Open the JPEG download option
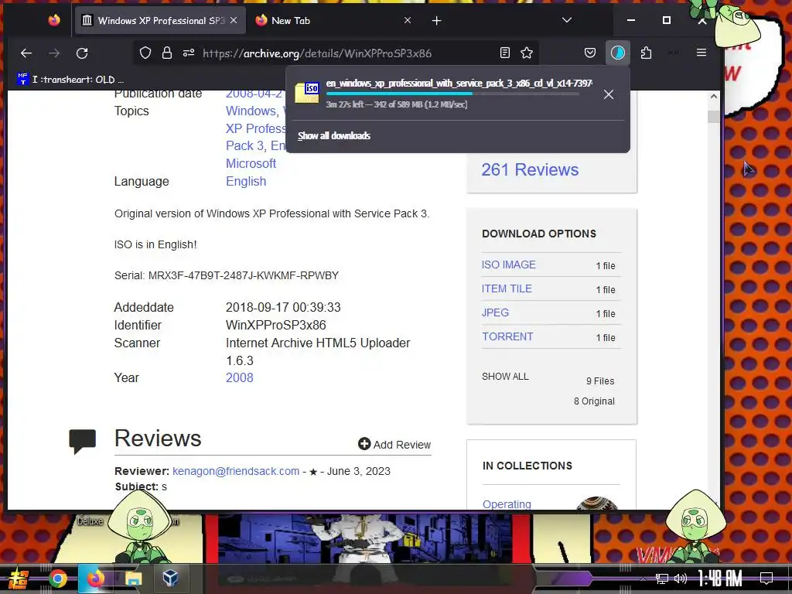 point(495,312)
